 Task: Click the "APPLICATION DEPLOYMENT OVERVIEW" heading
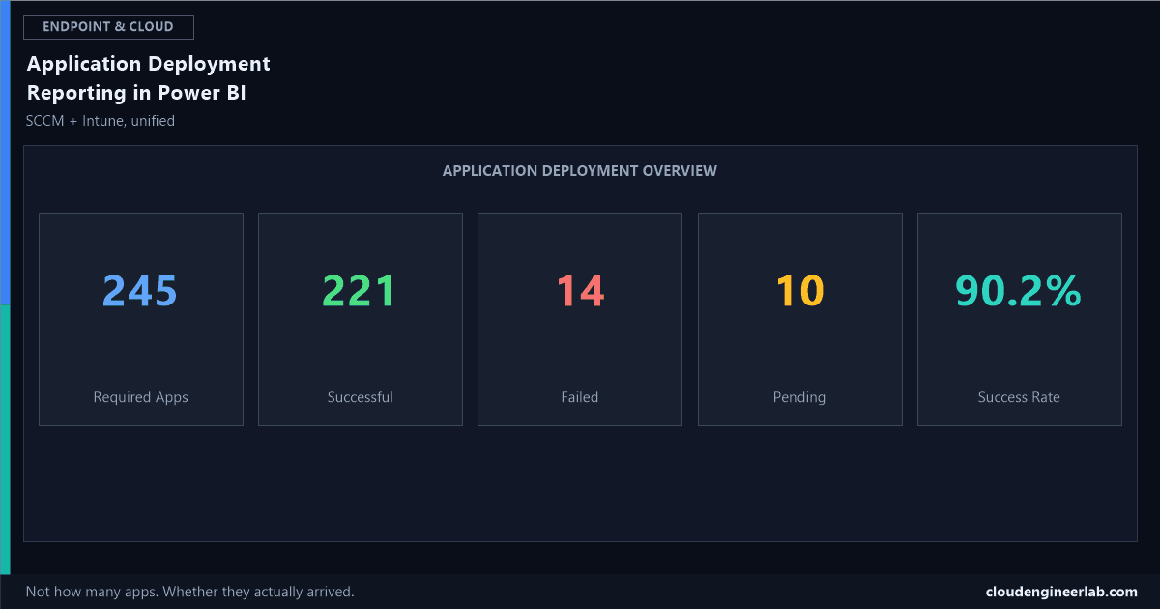pos(580,171)
